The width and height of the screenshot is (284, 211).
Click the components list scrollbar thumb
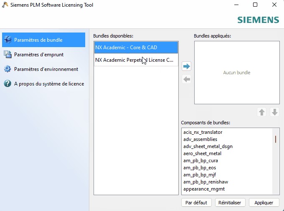click(276, 139)
